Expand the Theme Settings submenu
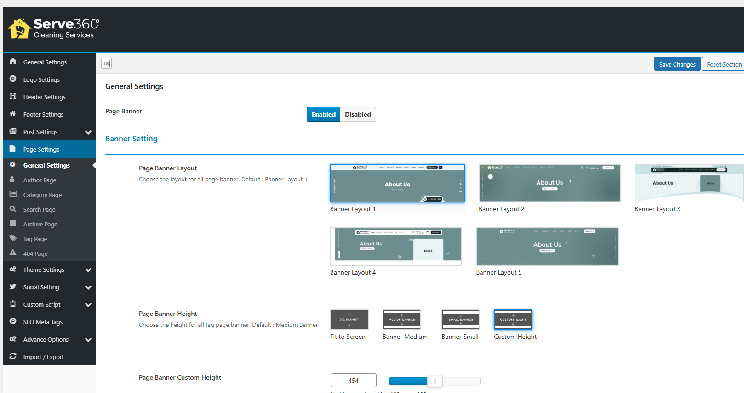 (x=88, y=270)
